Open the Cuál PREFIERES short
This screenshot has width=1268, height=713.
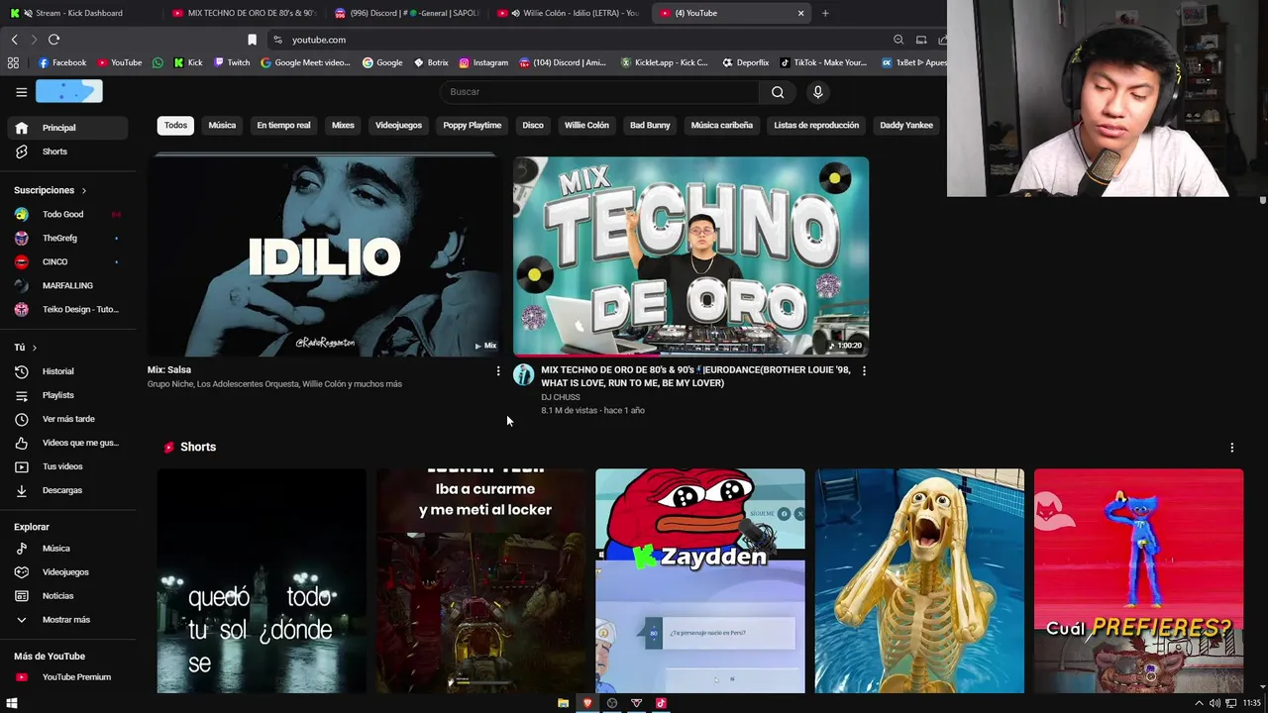pyautogui.click(x=1138, y=581)
